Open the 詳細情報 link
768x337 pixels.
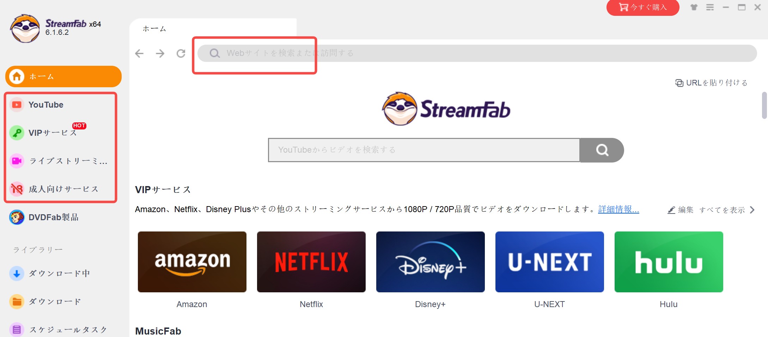[x=618, y=209]
